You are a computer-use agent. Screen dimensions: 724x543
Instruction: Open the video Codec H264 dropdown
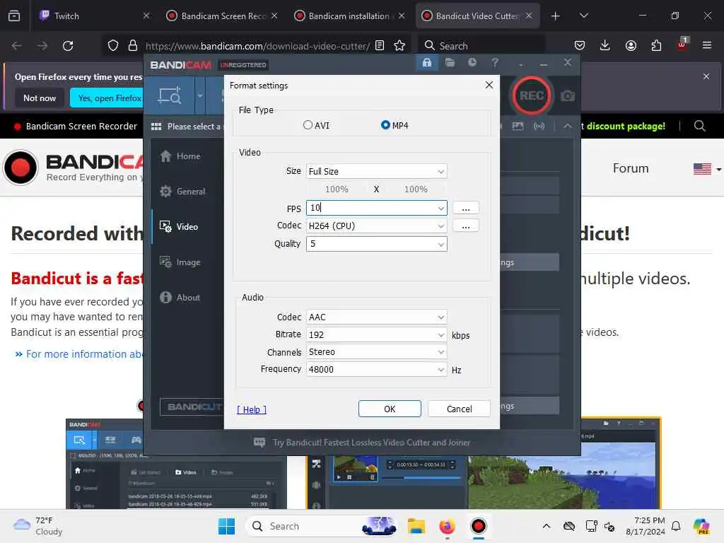click(376, 226)
